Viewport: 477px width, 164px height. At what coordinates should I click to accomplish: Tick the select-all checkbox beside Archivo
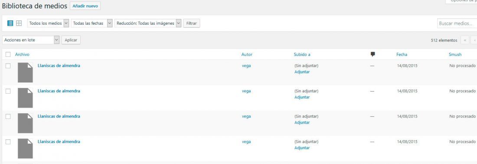tap(8, 55)
